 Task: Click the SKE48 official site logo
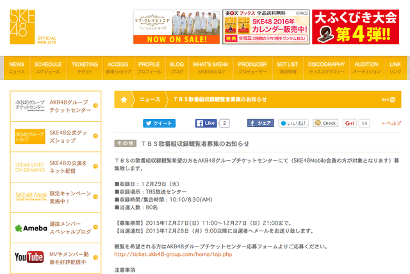33,27
